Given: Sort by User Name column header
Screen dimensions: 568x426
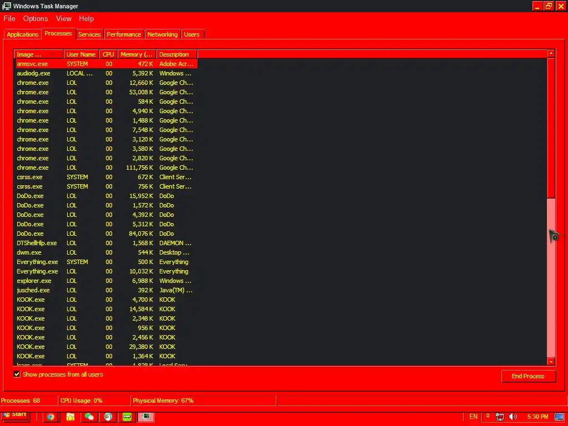Looking at the screenshot, I should coord(81,54).
